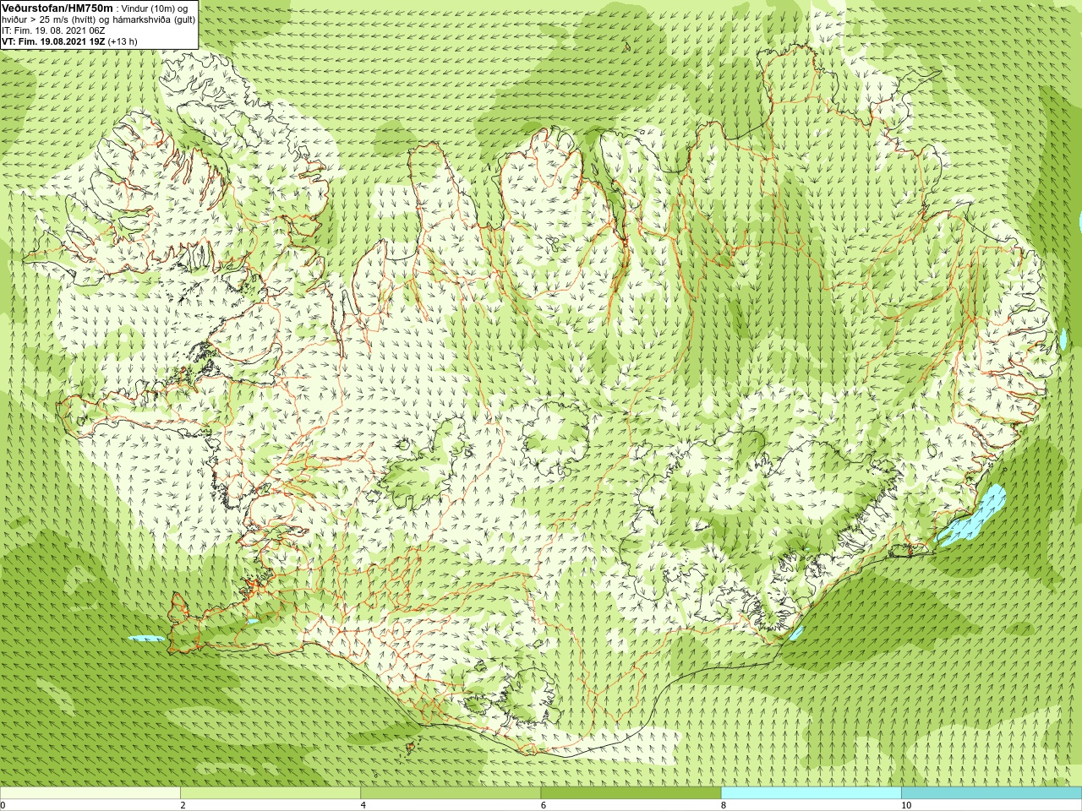Screen dimensions: 1082x811
Task: Click the 'hviður > 25 m/s (hvítt)' line
Action: [98, 19]
